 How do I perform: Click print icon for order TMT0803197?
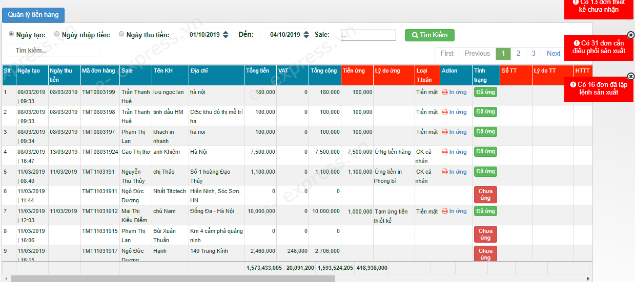point(444,132)
